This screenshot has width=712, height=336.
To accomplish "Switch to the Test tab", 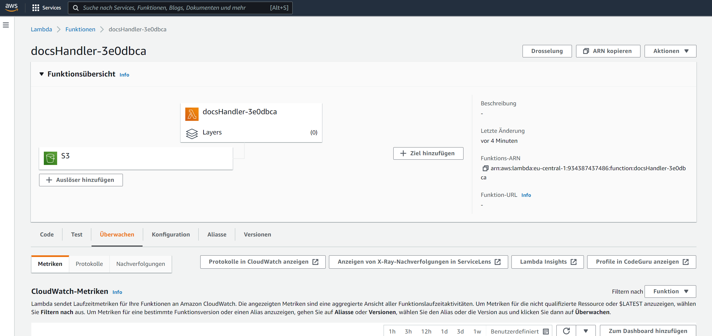I will tap(77, 235).
